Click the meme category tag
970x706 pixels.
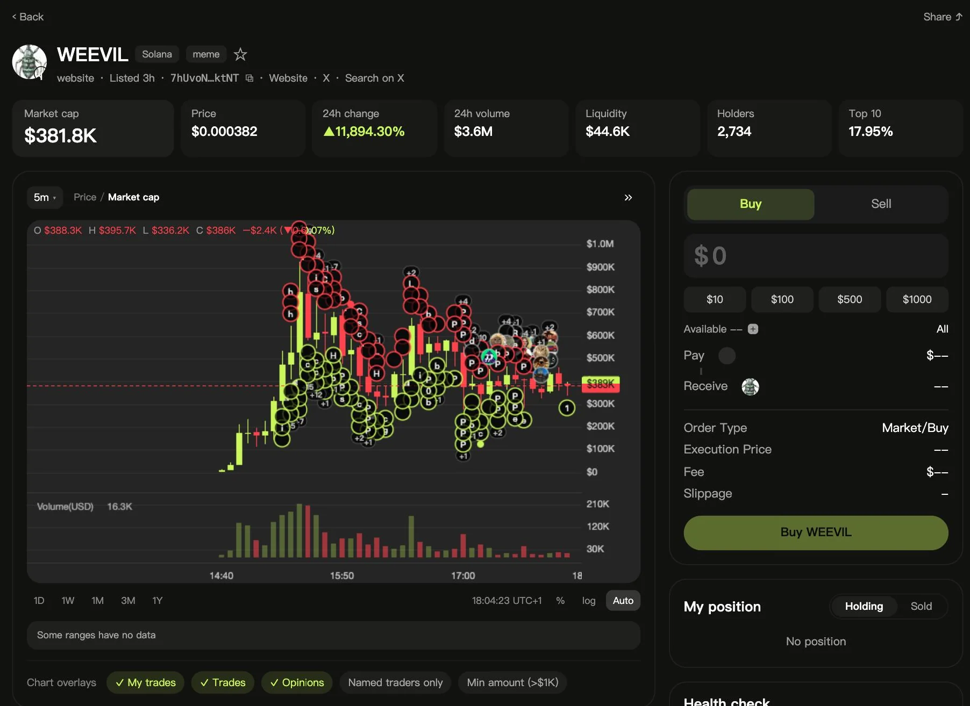pyautogui.click(x=206, y=54)
